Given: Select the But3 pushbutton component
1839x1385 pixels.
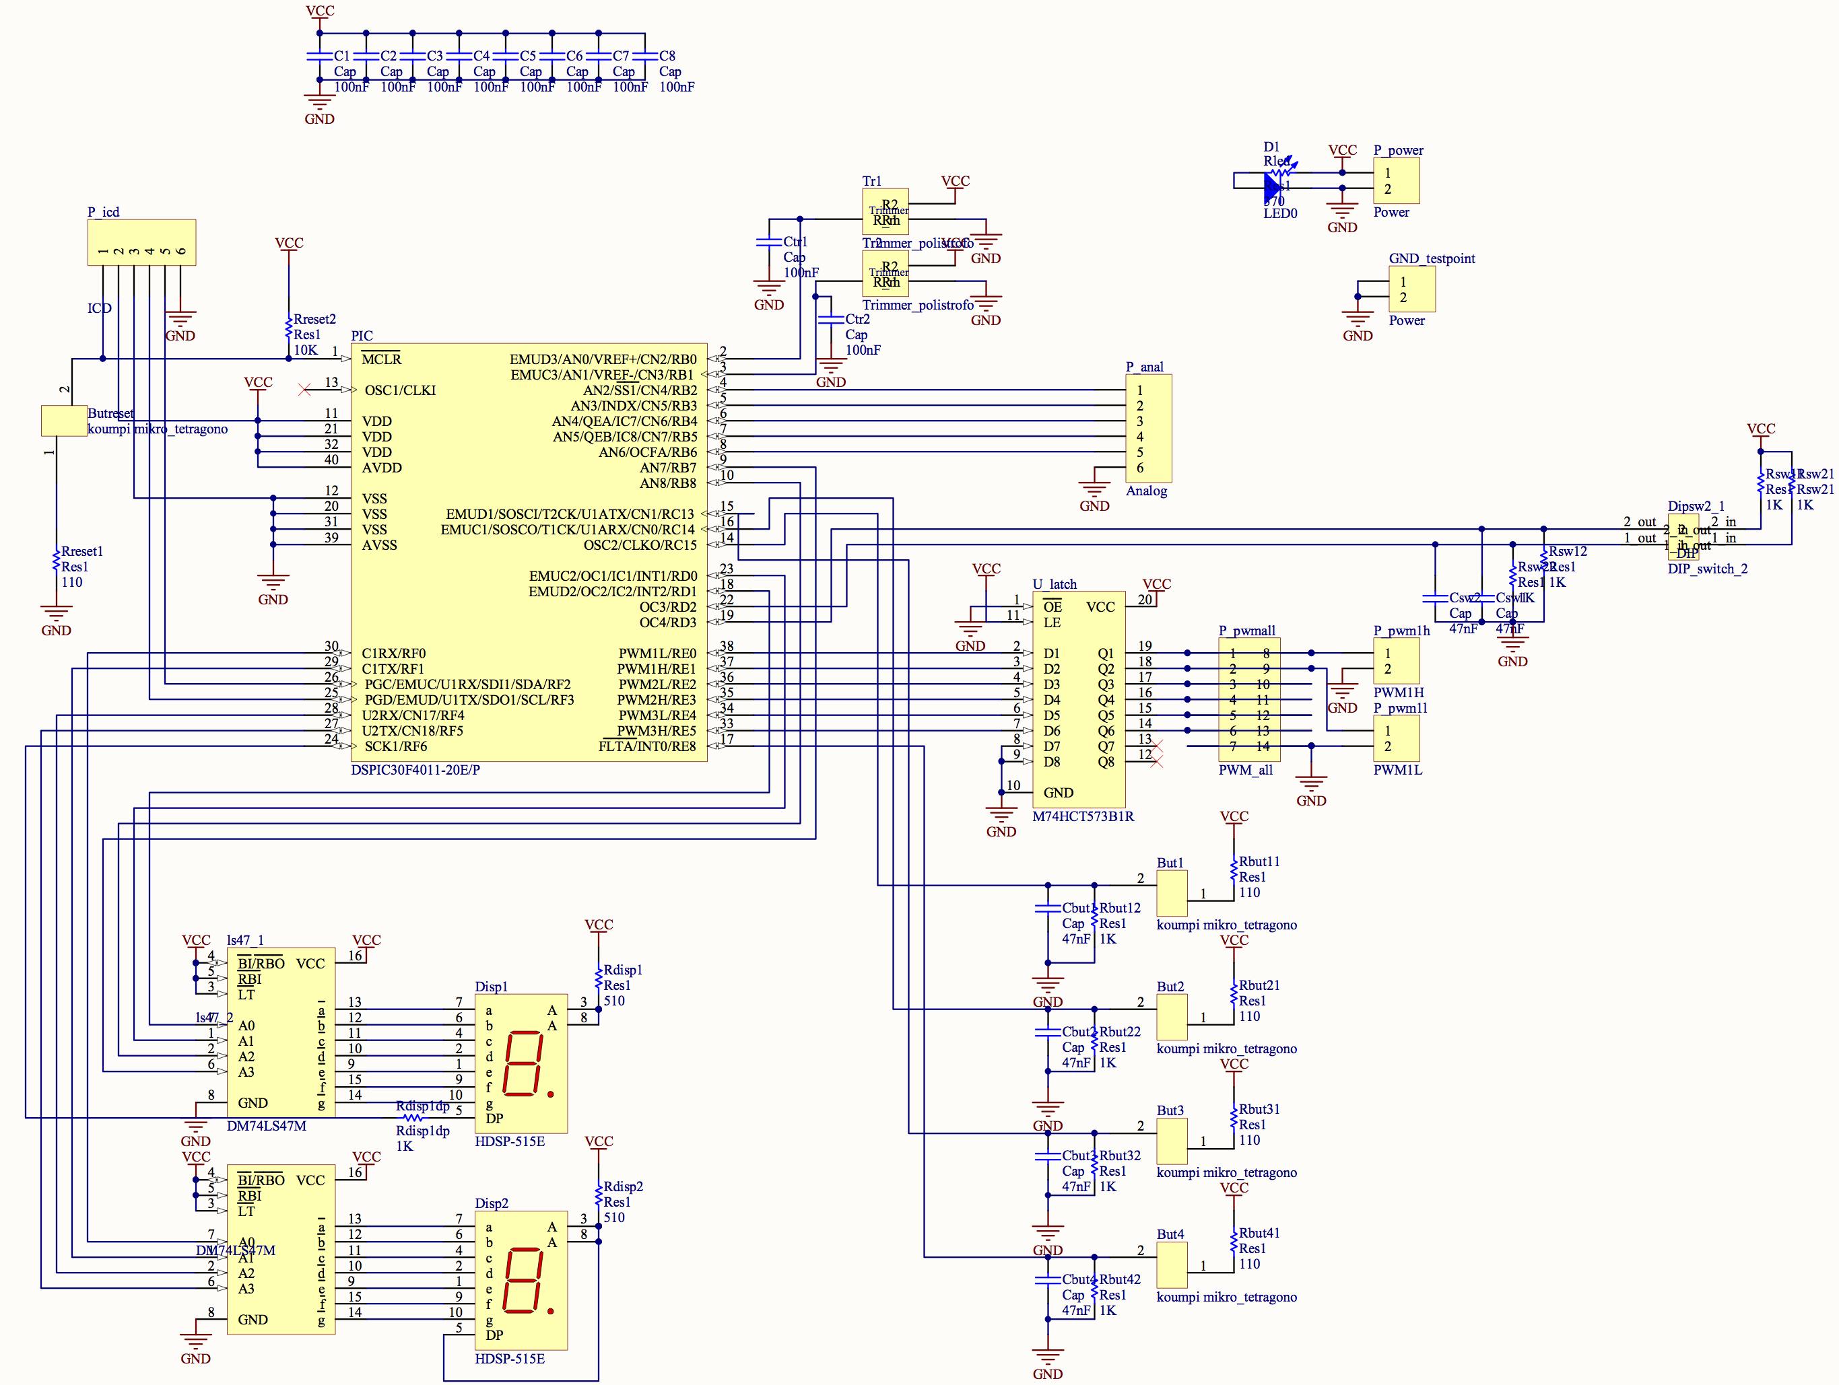Looking at the screenshot, I should pos(1172,1141).
